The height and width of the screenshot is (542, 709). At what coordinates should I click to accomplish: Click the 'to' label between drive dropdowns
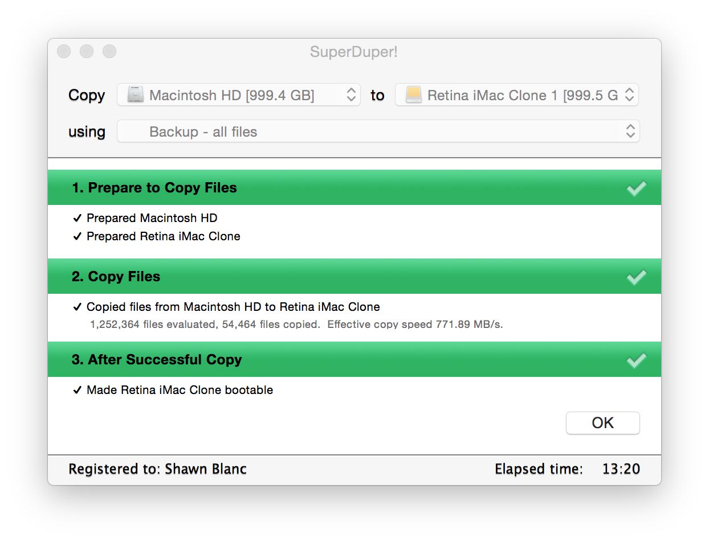click(377, 95)
